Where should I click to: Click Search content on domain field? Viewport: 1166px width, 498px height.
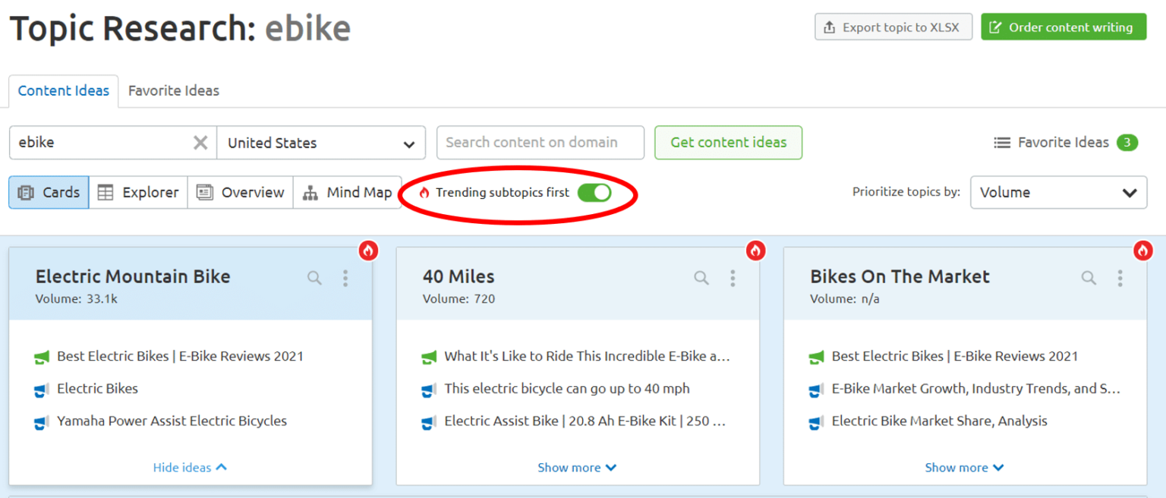point(540,143)
